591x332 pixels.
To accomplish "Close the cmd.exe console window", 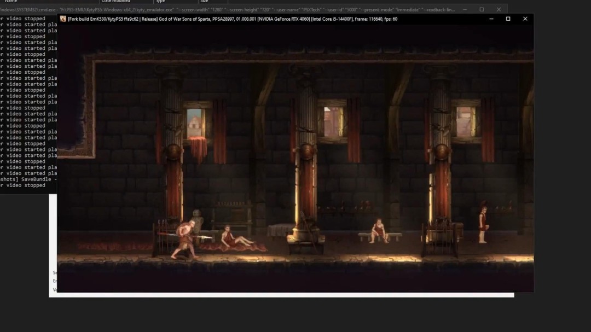I will pyautogui.click(x=499, y=10).
